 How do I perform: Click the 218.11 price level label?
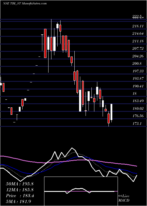pos(138,26)
